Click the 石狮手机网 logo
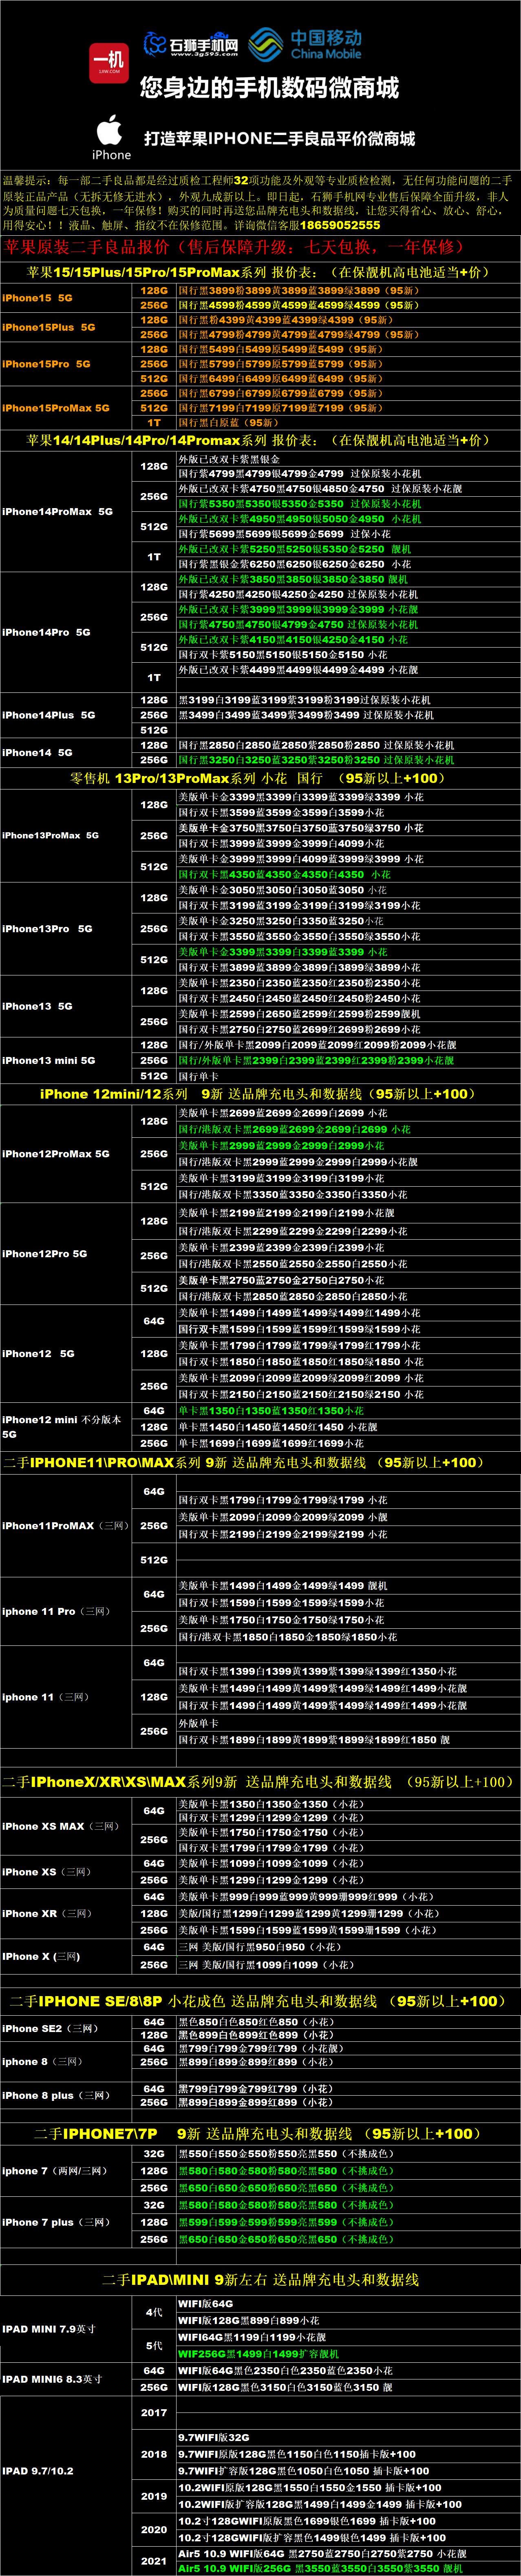Viewport: 521px width, 2576px height. pyautogui.click(x=191, y=44)
